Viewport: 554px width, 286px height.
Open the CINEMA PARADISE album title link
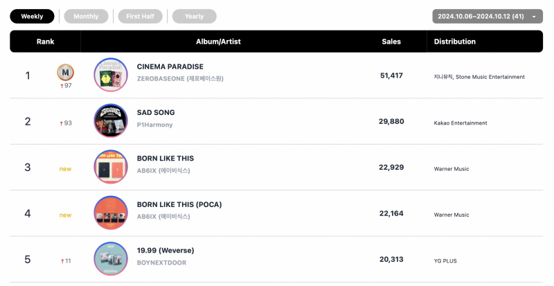(170, 66)
